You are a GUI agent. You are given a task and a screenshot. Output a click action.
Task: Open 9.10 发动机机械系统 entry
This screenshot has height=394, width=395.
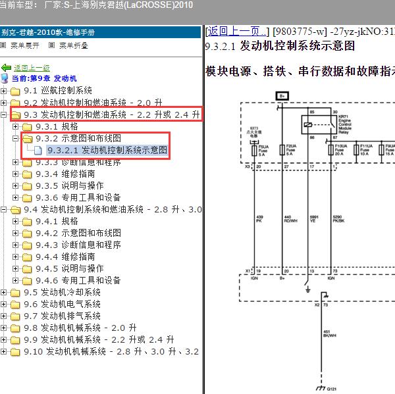click(x=111, y=351)
